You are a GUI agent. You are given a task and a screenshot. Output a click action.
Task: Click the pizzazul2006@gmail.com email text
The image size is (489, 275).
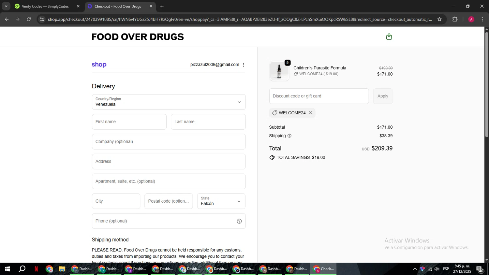click(215, 65)
